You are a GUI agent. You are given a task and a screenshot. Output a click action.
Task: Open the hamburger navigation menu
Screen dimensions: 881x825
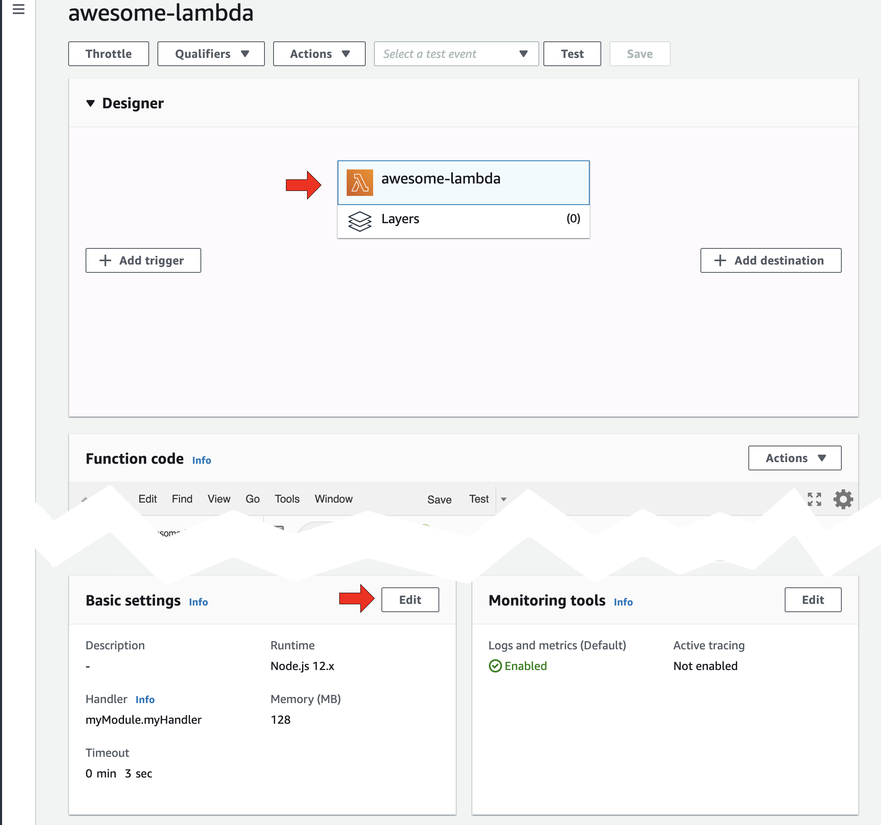(18, 10)
